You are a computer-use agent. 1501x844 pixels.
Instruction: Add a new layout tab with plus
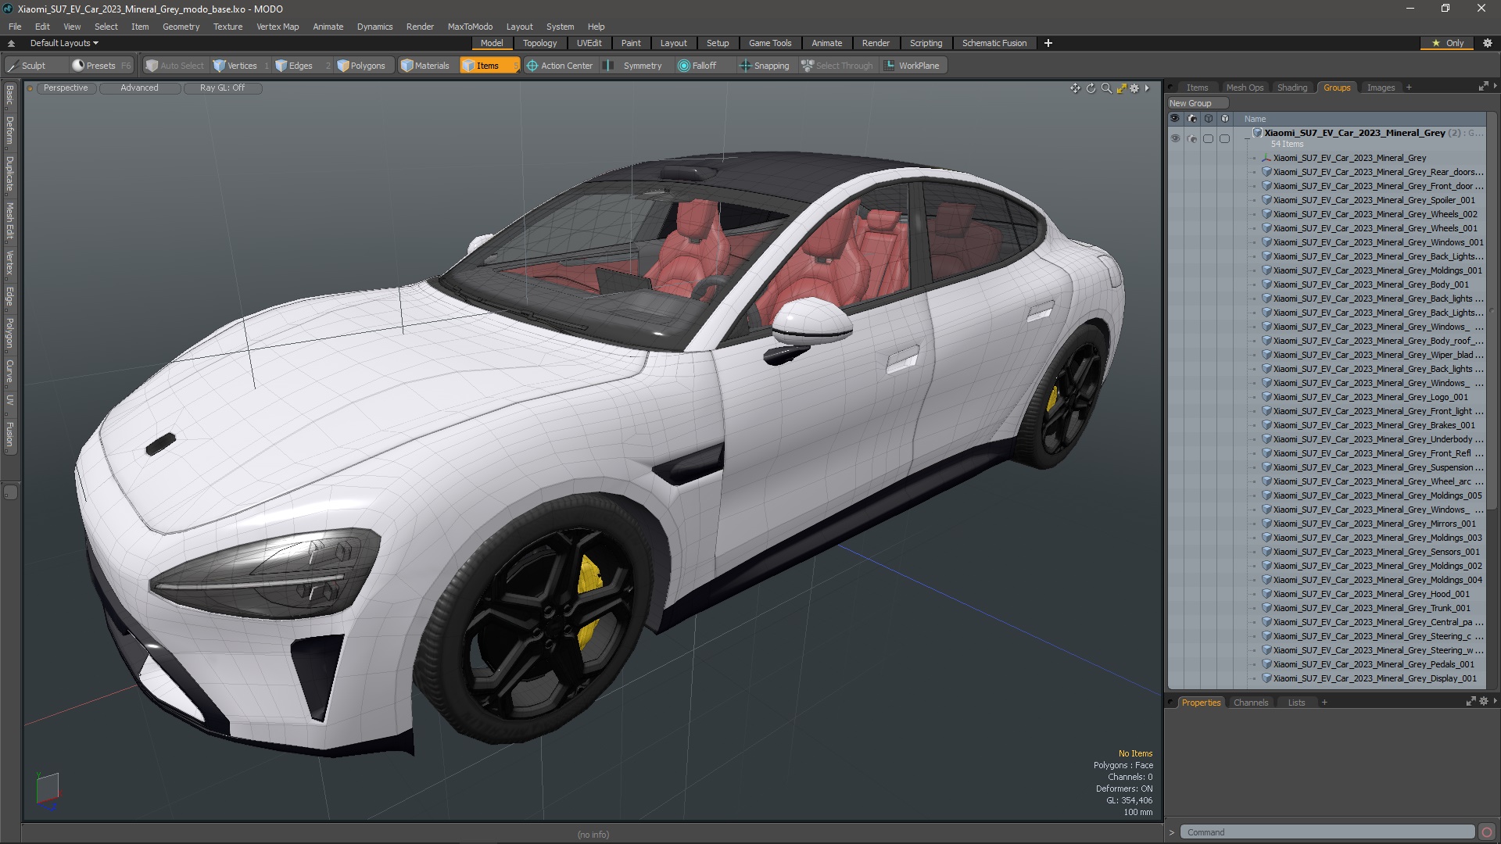pos(1048,43)
